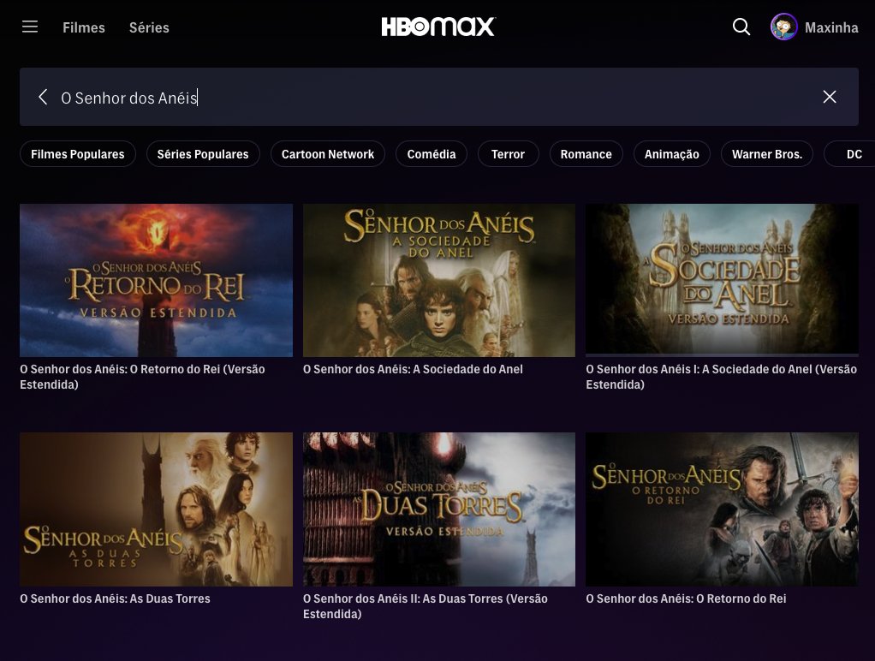Open the Filmes menu
The width and height of the screenshot is (875, 661).
[84, 27]
